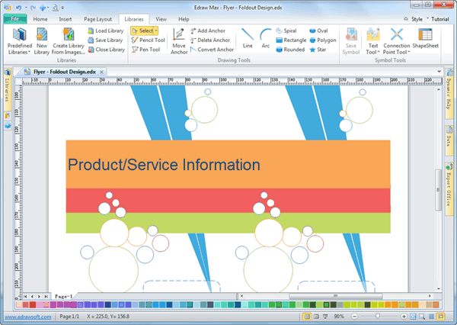Select the Pencil Tool
The width and height of the screenshot is (457, 325).
click(148, 40)
